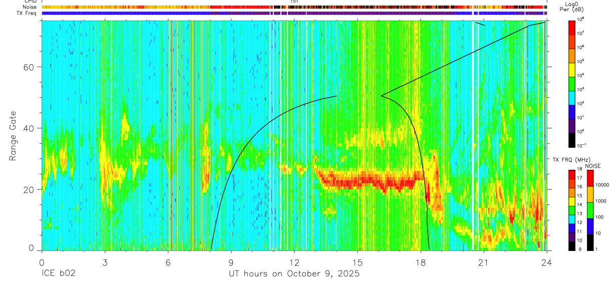Viewport: 615px width, 284px height.
Task: Click the '24' tick on the UT hours axis
Action: click(x=547, y=262)
